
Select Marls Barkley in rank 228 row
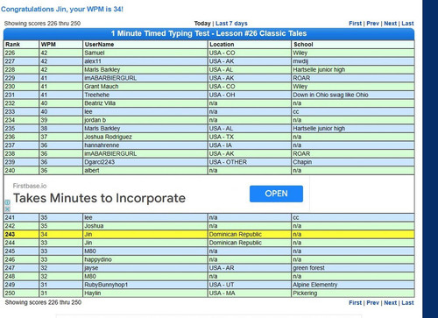[102, 70]
